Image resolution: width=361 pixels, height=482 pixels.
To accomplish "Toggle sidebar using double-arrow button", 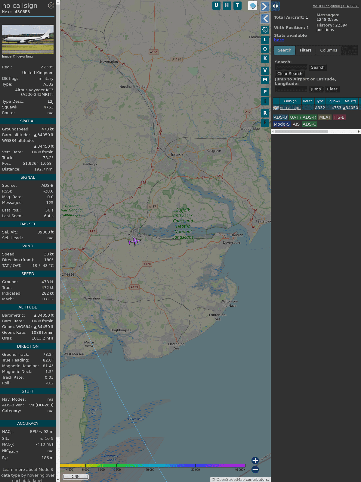I will [x=275, y=6].
